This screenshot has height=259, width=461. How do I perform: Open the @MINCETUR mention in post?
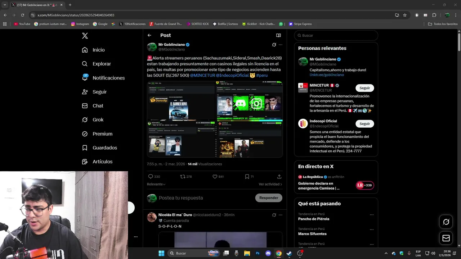(x=202, y=75)
